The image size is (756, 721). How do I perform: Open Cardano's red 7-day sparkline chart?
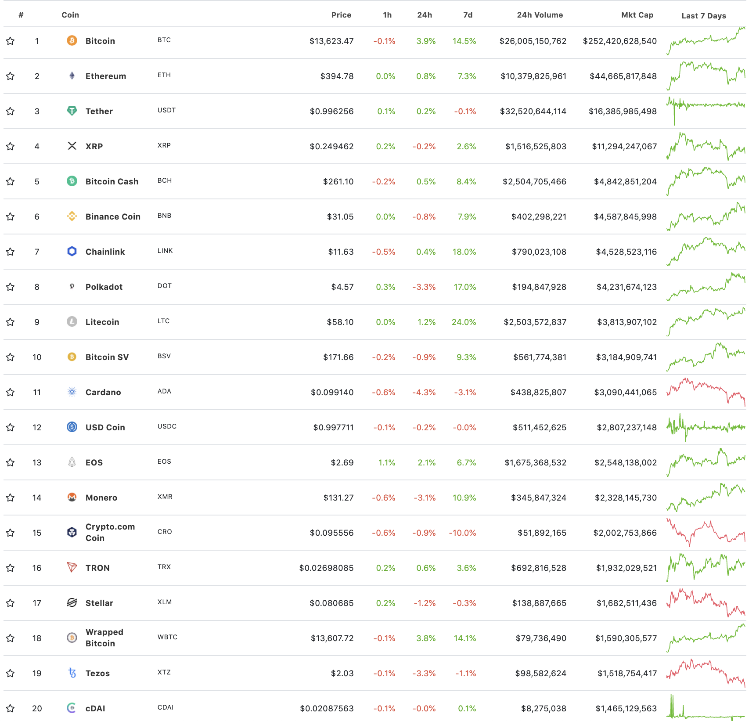pyautogui.click(x=706, y=392)
